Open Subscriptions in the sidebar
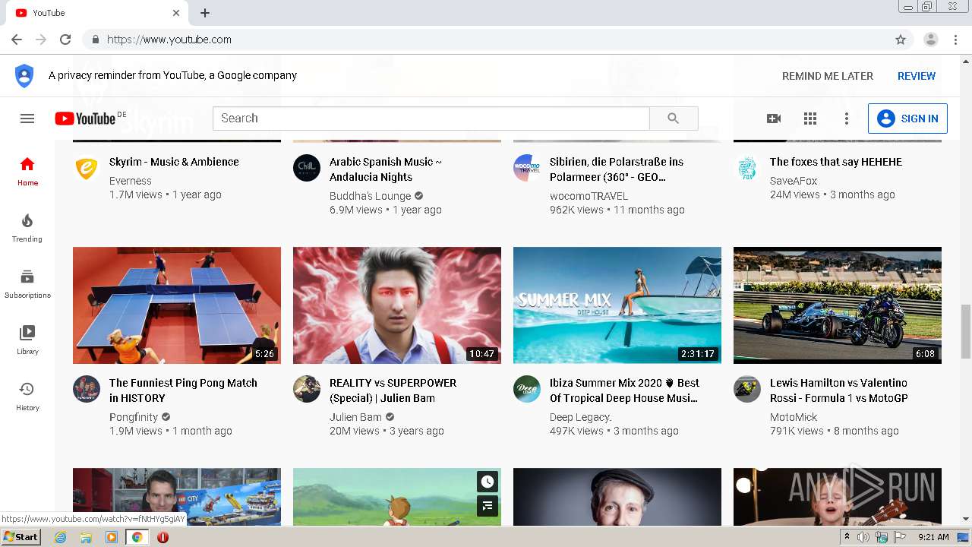Screen dimensions: 972x547 point(27,284)
